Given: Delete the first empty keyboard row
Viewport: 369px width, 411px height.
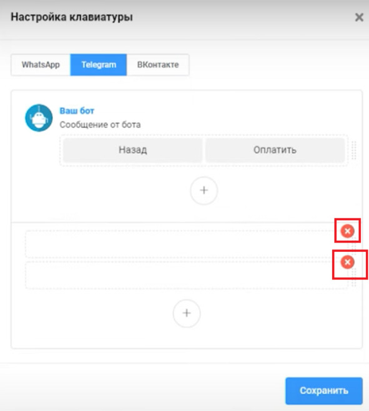Looking at the screenshot, I should (x=348, y=231).
